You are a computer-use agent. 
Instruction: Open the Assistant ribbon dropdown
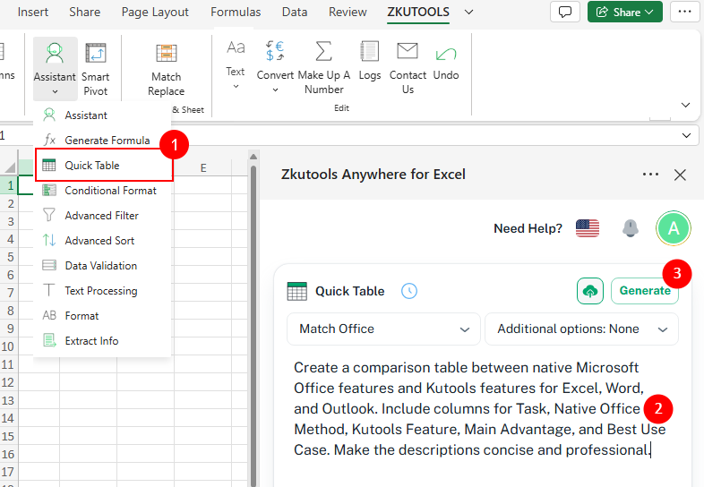point(55,68)
